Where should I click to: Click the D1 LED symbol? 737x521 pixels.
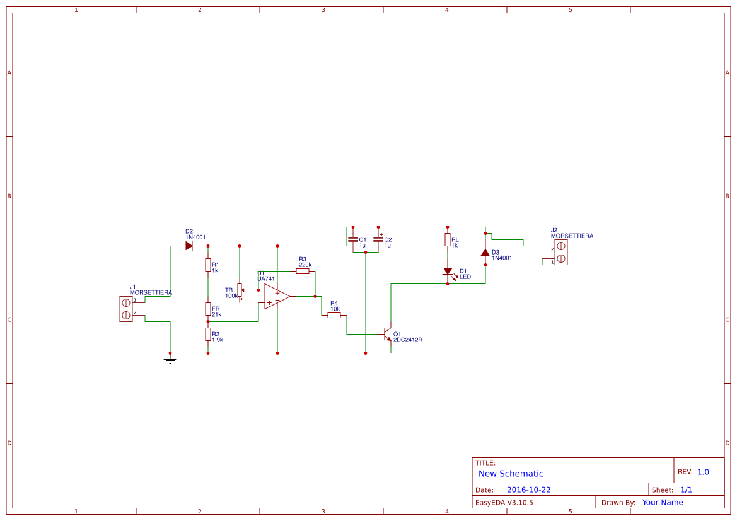[447, 272]
